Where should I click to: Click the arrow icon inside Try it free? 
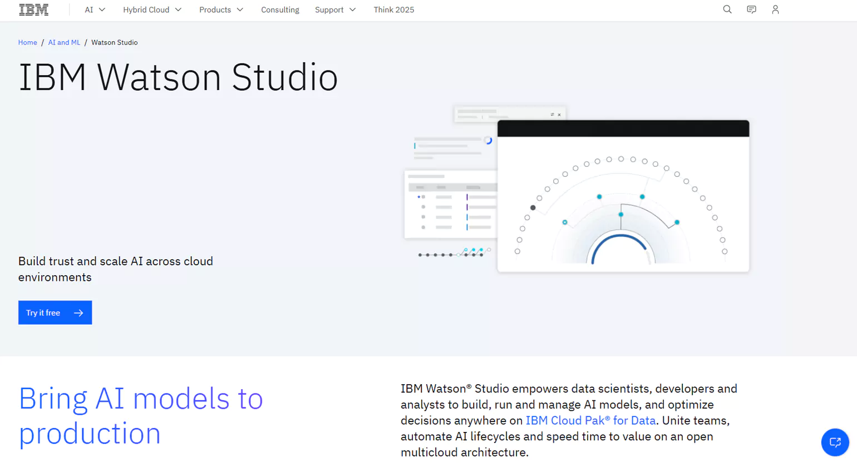coord(78,312)
